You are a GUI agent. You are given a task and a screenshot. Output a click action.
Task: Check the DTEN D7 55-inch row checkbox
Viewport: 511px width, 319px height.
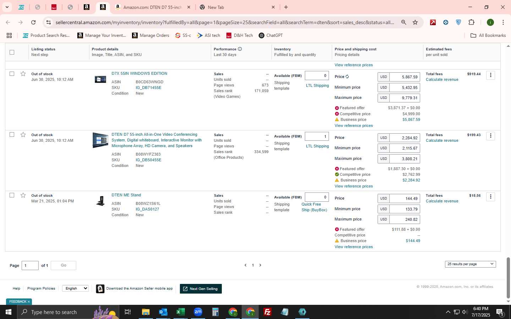click(12, 135)
